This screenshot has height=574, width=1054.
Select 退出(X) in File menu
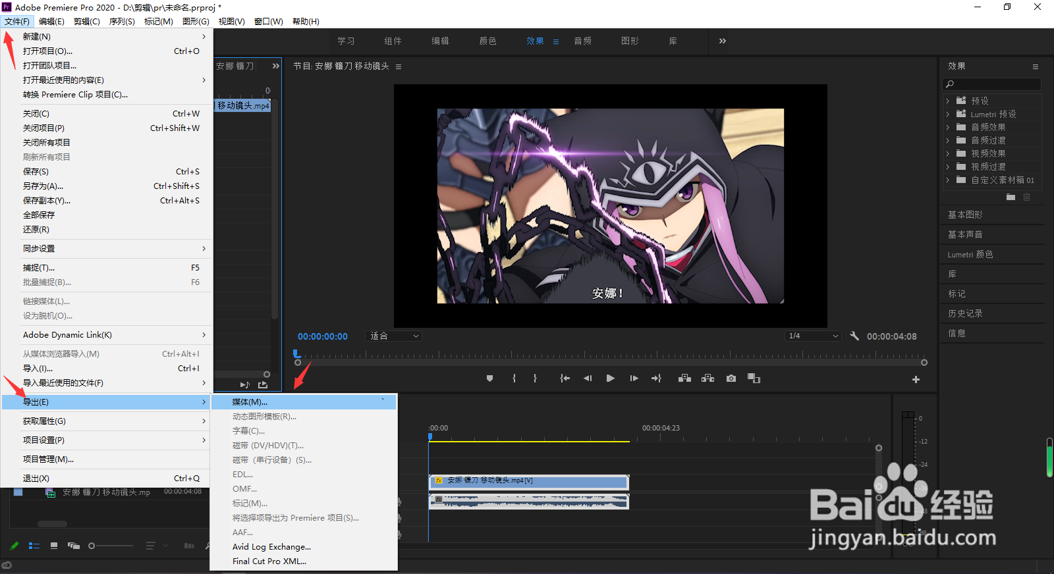pyautogui.click(x=107, y=478)
